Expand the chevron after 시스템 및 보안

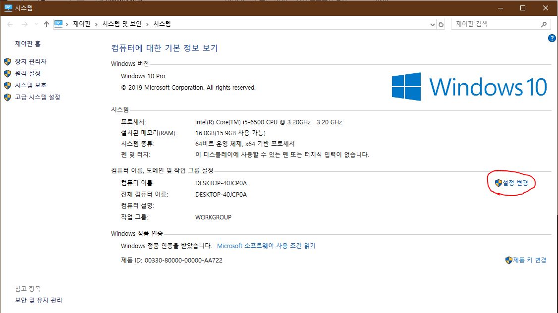147,24
